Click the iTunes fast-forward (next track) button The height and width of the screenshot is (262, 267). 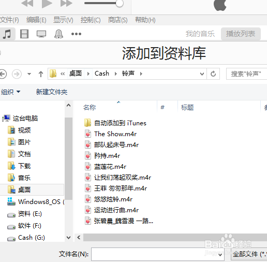coord(66,3)
